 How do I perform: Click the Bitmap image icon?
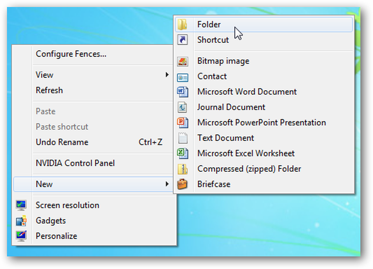point(182,61)
